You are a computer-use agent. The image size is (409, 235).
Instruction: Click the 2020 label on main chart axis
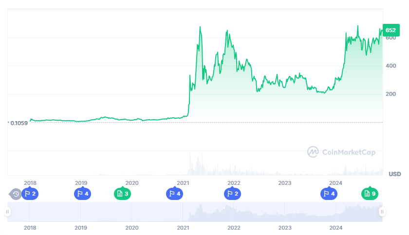(x=132, y=183)
